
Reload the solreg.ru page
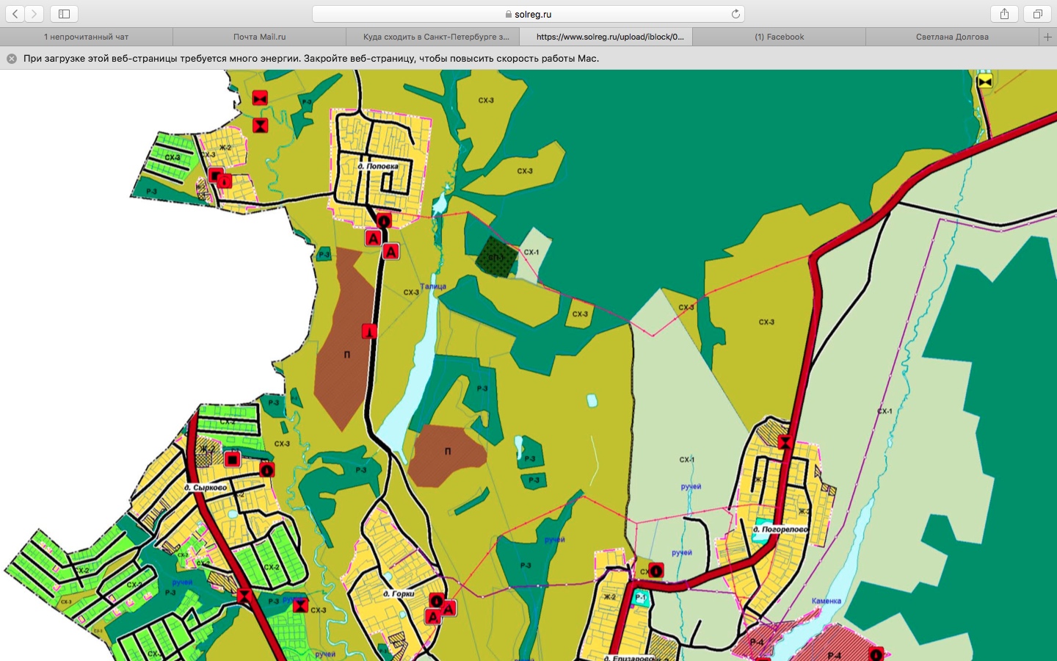coord(735,14)
